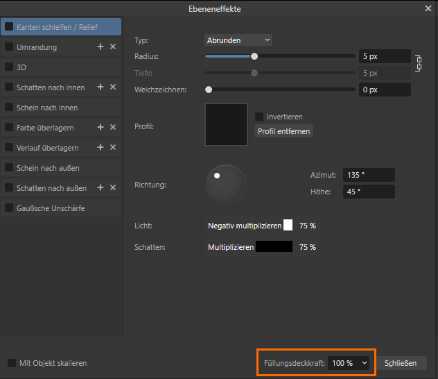Open the Typ dropdown showing Abrunden
The height and width of the screenshot is (379, 438).
tap(238, 40)
